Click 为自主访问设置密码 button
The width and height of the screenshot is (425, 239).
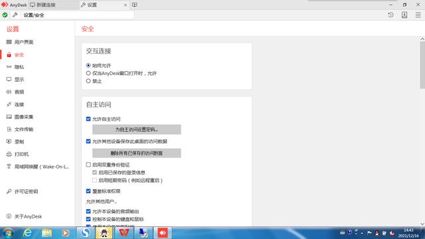[137, 129]
